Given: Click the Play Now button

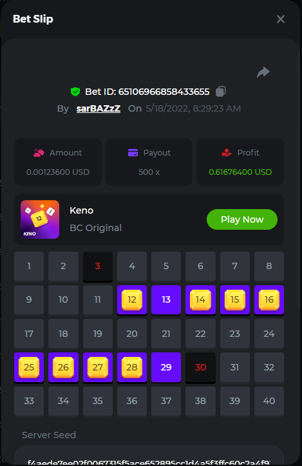Looking at the screenshot, I should pos(242,219).
